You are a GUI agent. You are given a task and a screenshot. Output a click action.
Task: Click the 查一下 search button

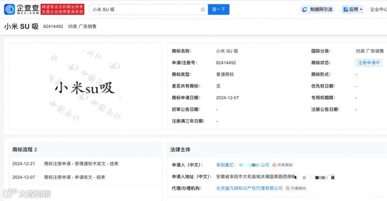coord(218,9)
